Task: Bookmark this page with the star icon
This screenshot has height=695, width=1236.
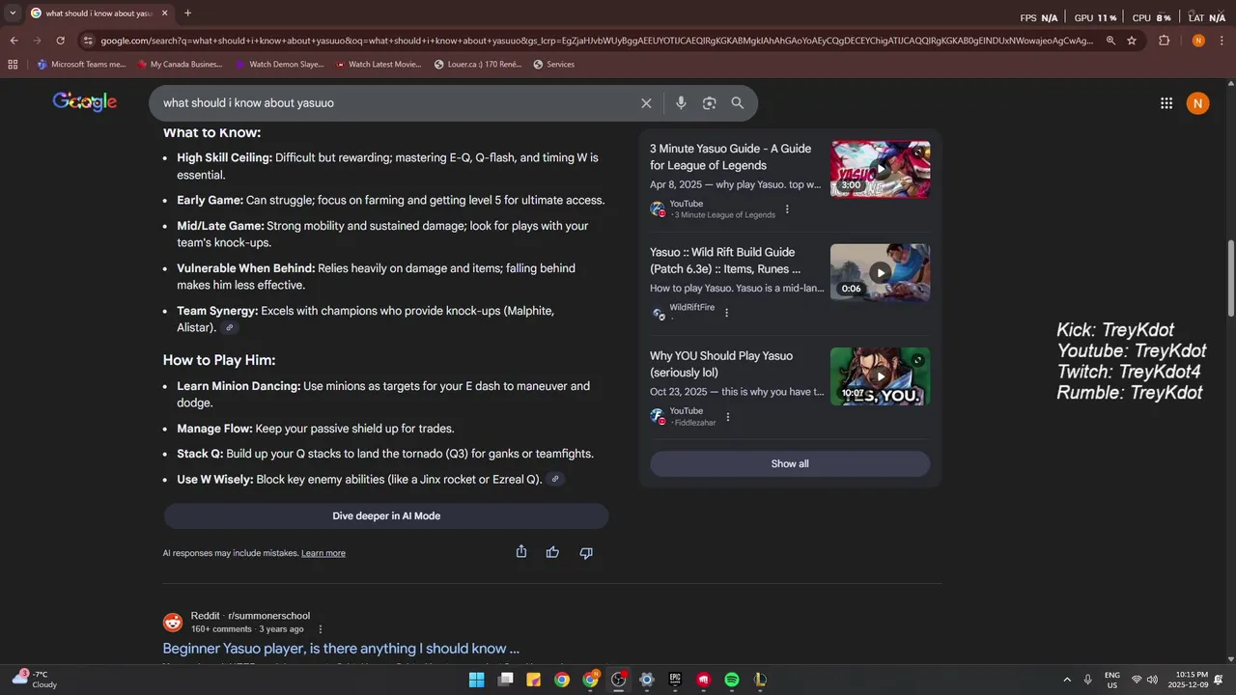Action: tap(1132, 41)
